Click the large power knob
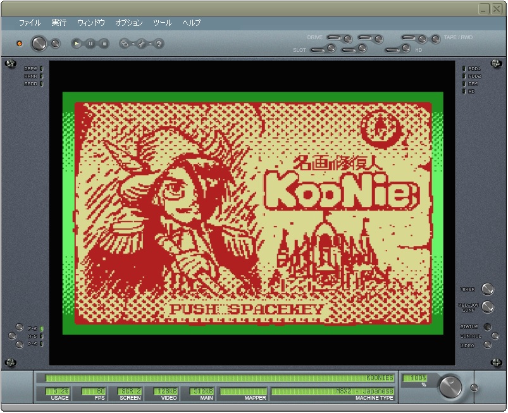The width and height of the screenshot is (508, 413). click(x=39, y=44)
